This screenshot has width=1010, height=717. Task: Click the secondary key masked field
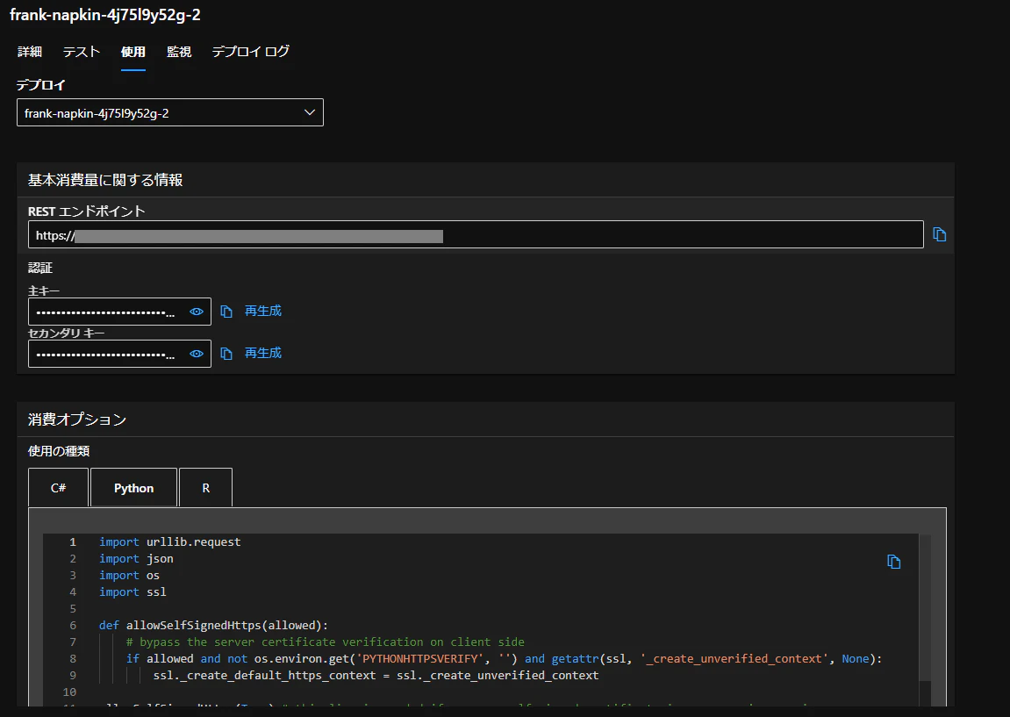point(120,354)
